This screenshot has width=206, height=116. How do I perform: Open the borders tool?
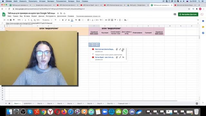pos(80,20)
